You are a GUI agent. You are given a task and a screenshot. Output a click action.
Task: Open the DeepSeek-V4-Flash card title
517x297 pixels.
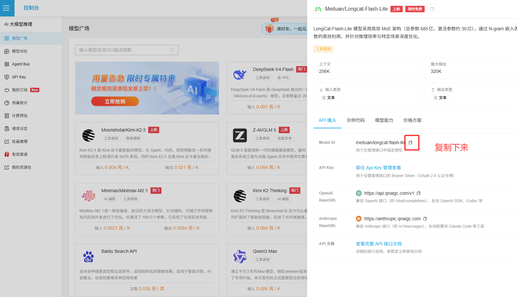[x=273, y=69]
